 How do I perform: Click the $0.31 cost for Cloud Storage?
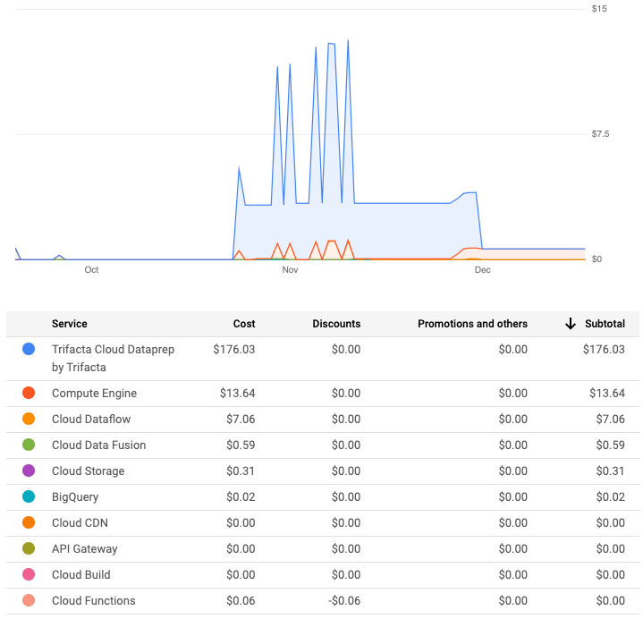pyautogui.click(x=241, y=471)
